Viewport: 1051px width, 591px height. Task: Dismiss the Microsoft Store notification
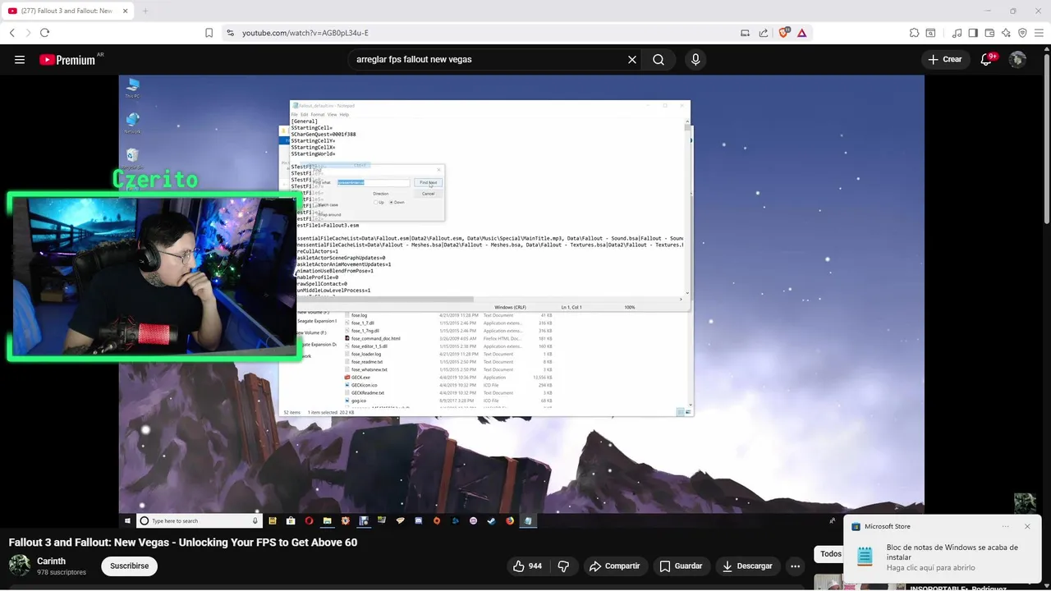click(1027, 526)
